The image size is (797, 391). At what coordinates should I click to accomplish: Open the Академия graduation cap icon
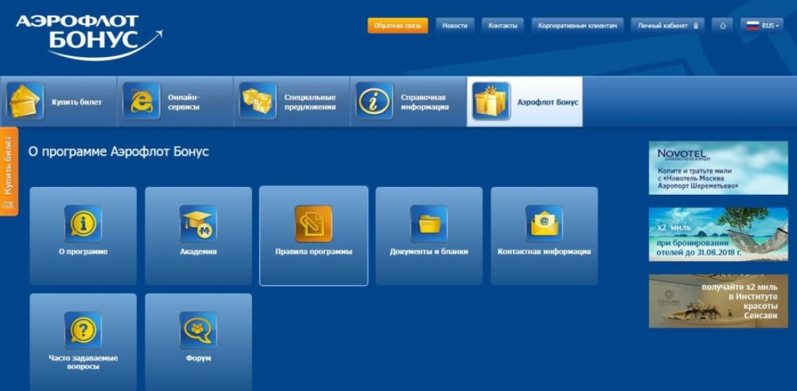click(x=198, y=225)
